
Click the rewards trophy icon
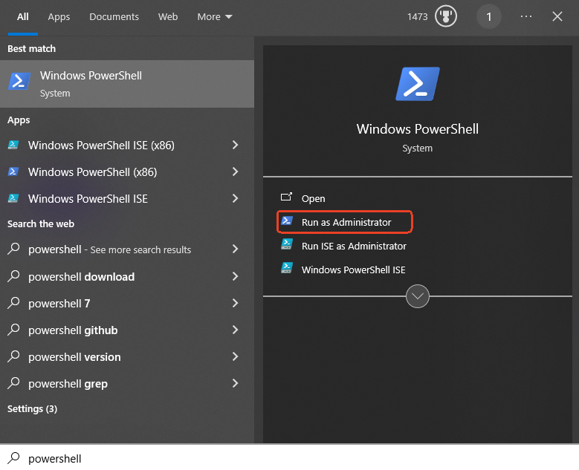click(446, 16)
